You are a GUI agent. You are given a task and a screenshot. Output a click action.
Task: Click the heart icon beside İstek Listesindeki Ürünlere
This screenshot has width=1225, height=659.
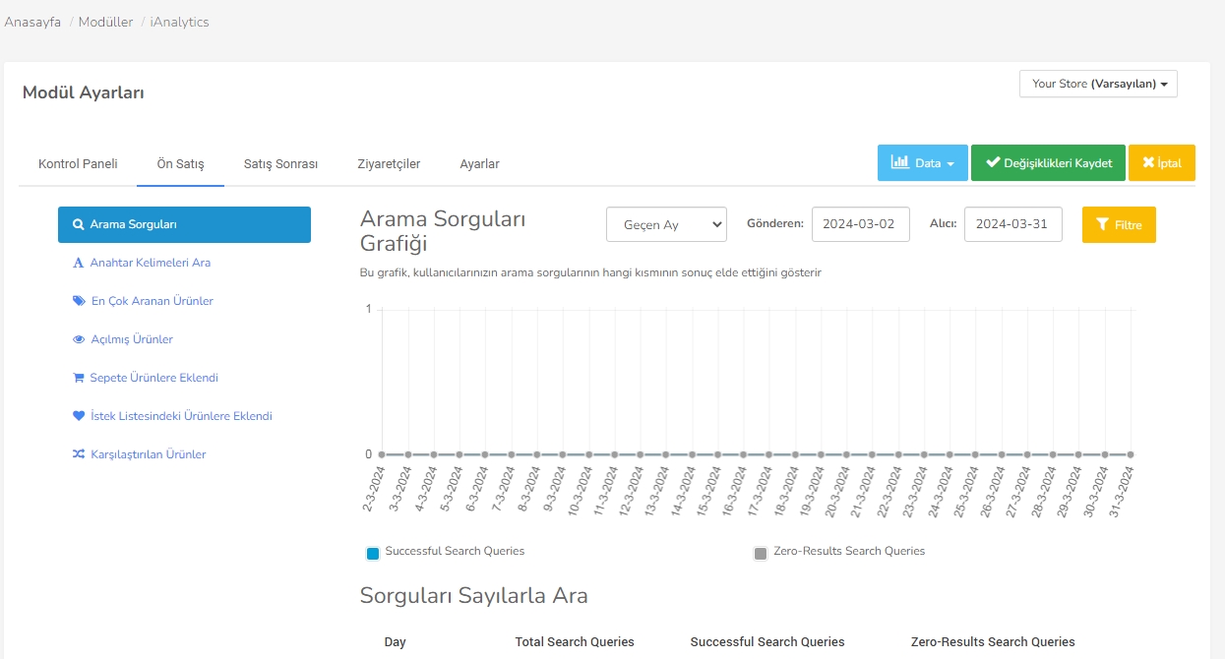[79, 416]
